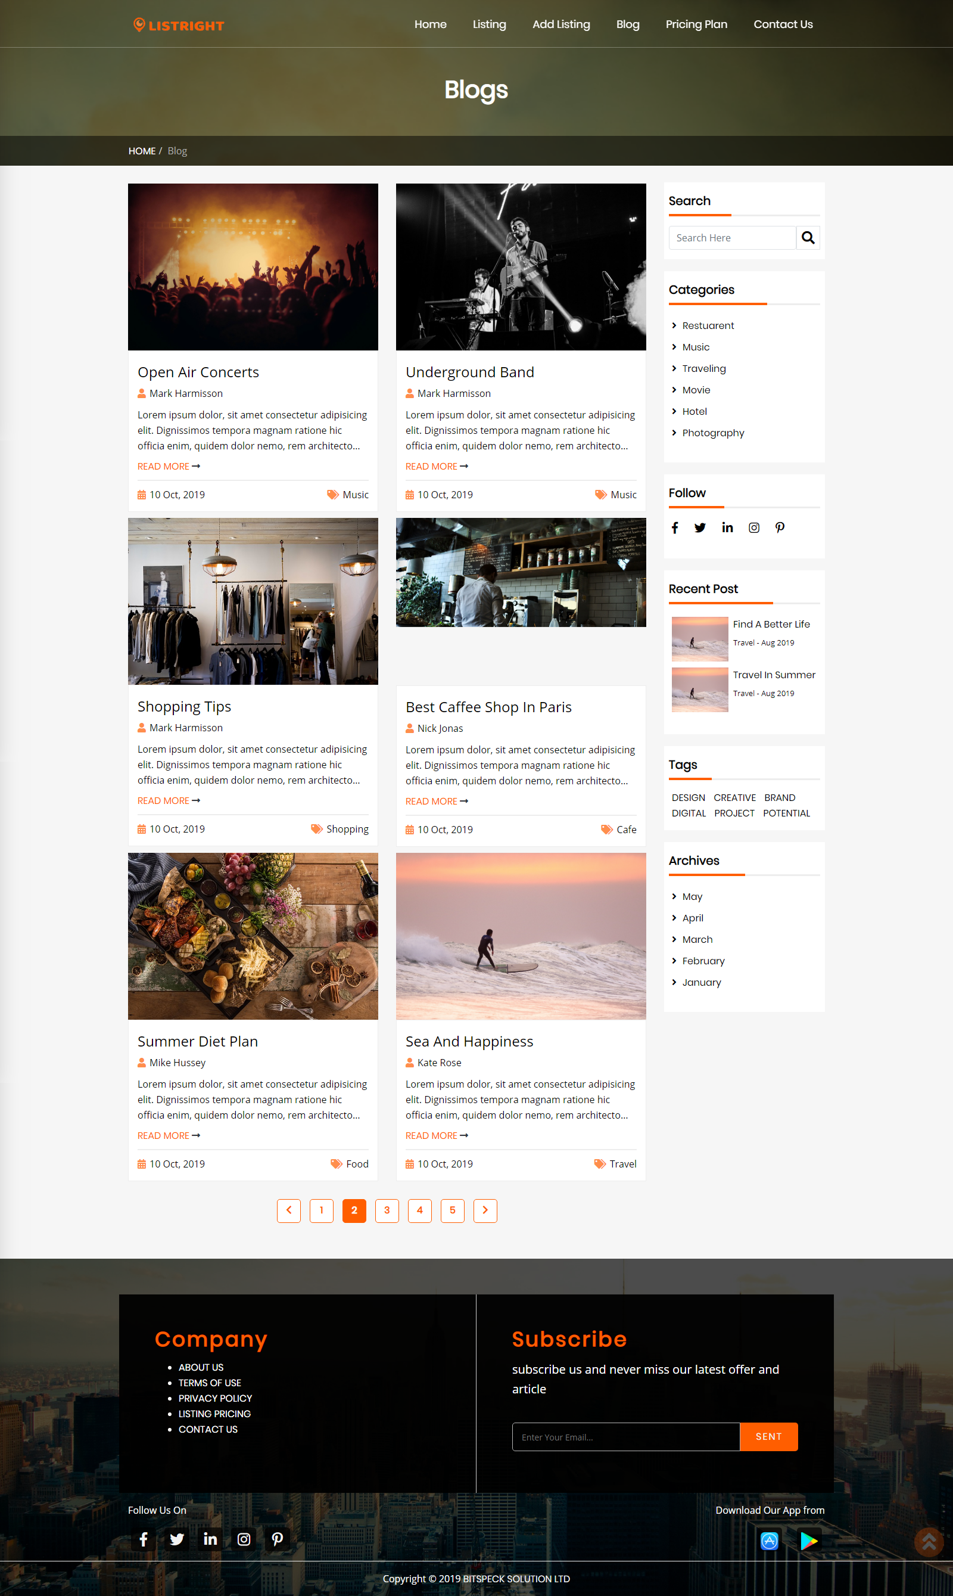This screenshot has height=1596, width=953.
Task: Open the App Store download icon
Action: pos(769,1540)
